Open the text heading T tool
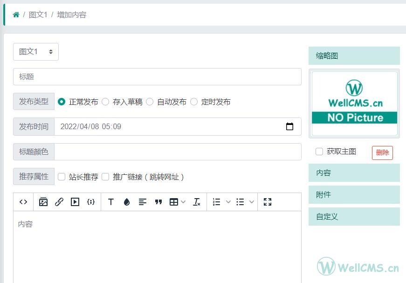406x283 pixels. pos(111,202)
